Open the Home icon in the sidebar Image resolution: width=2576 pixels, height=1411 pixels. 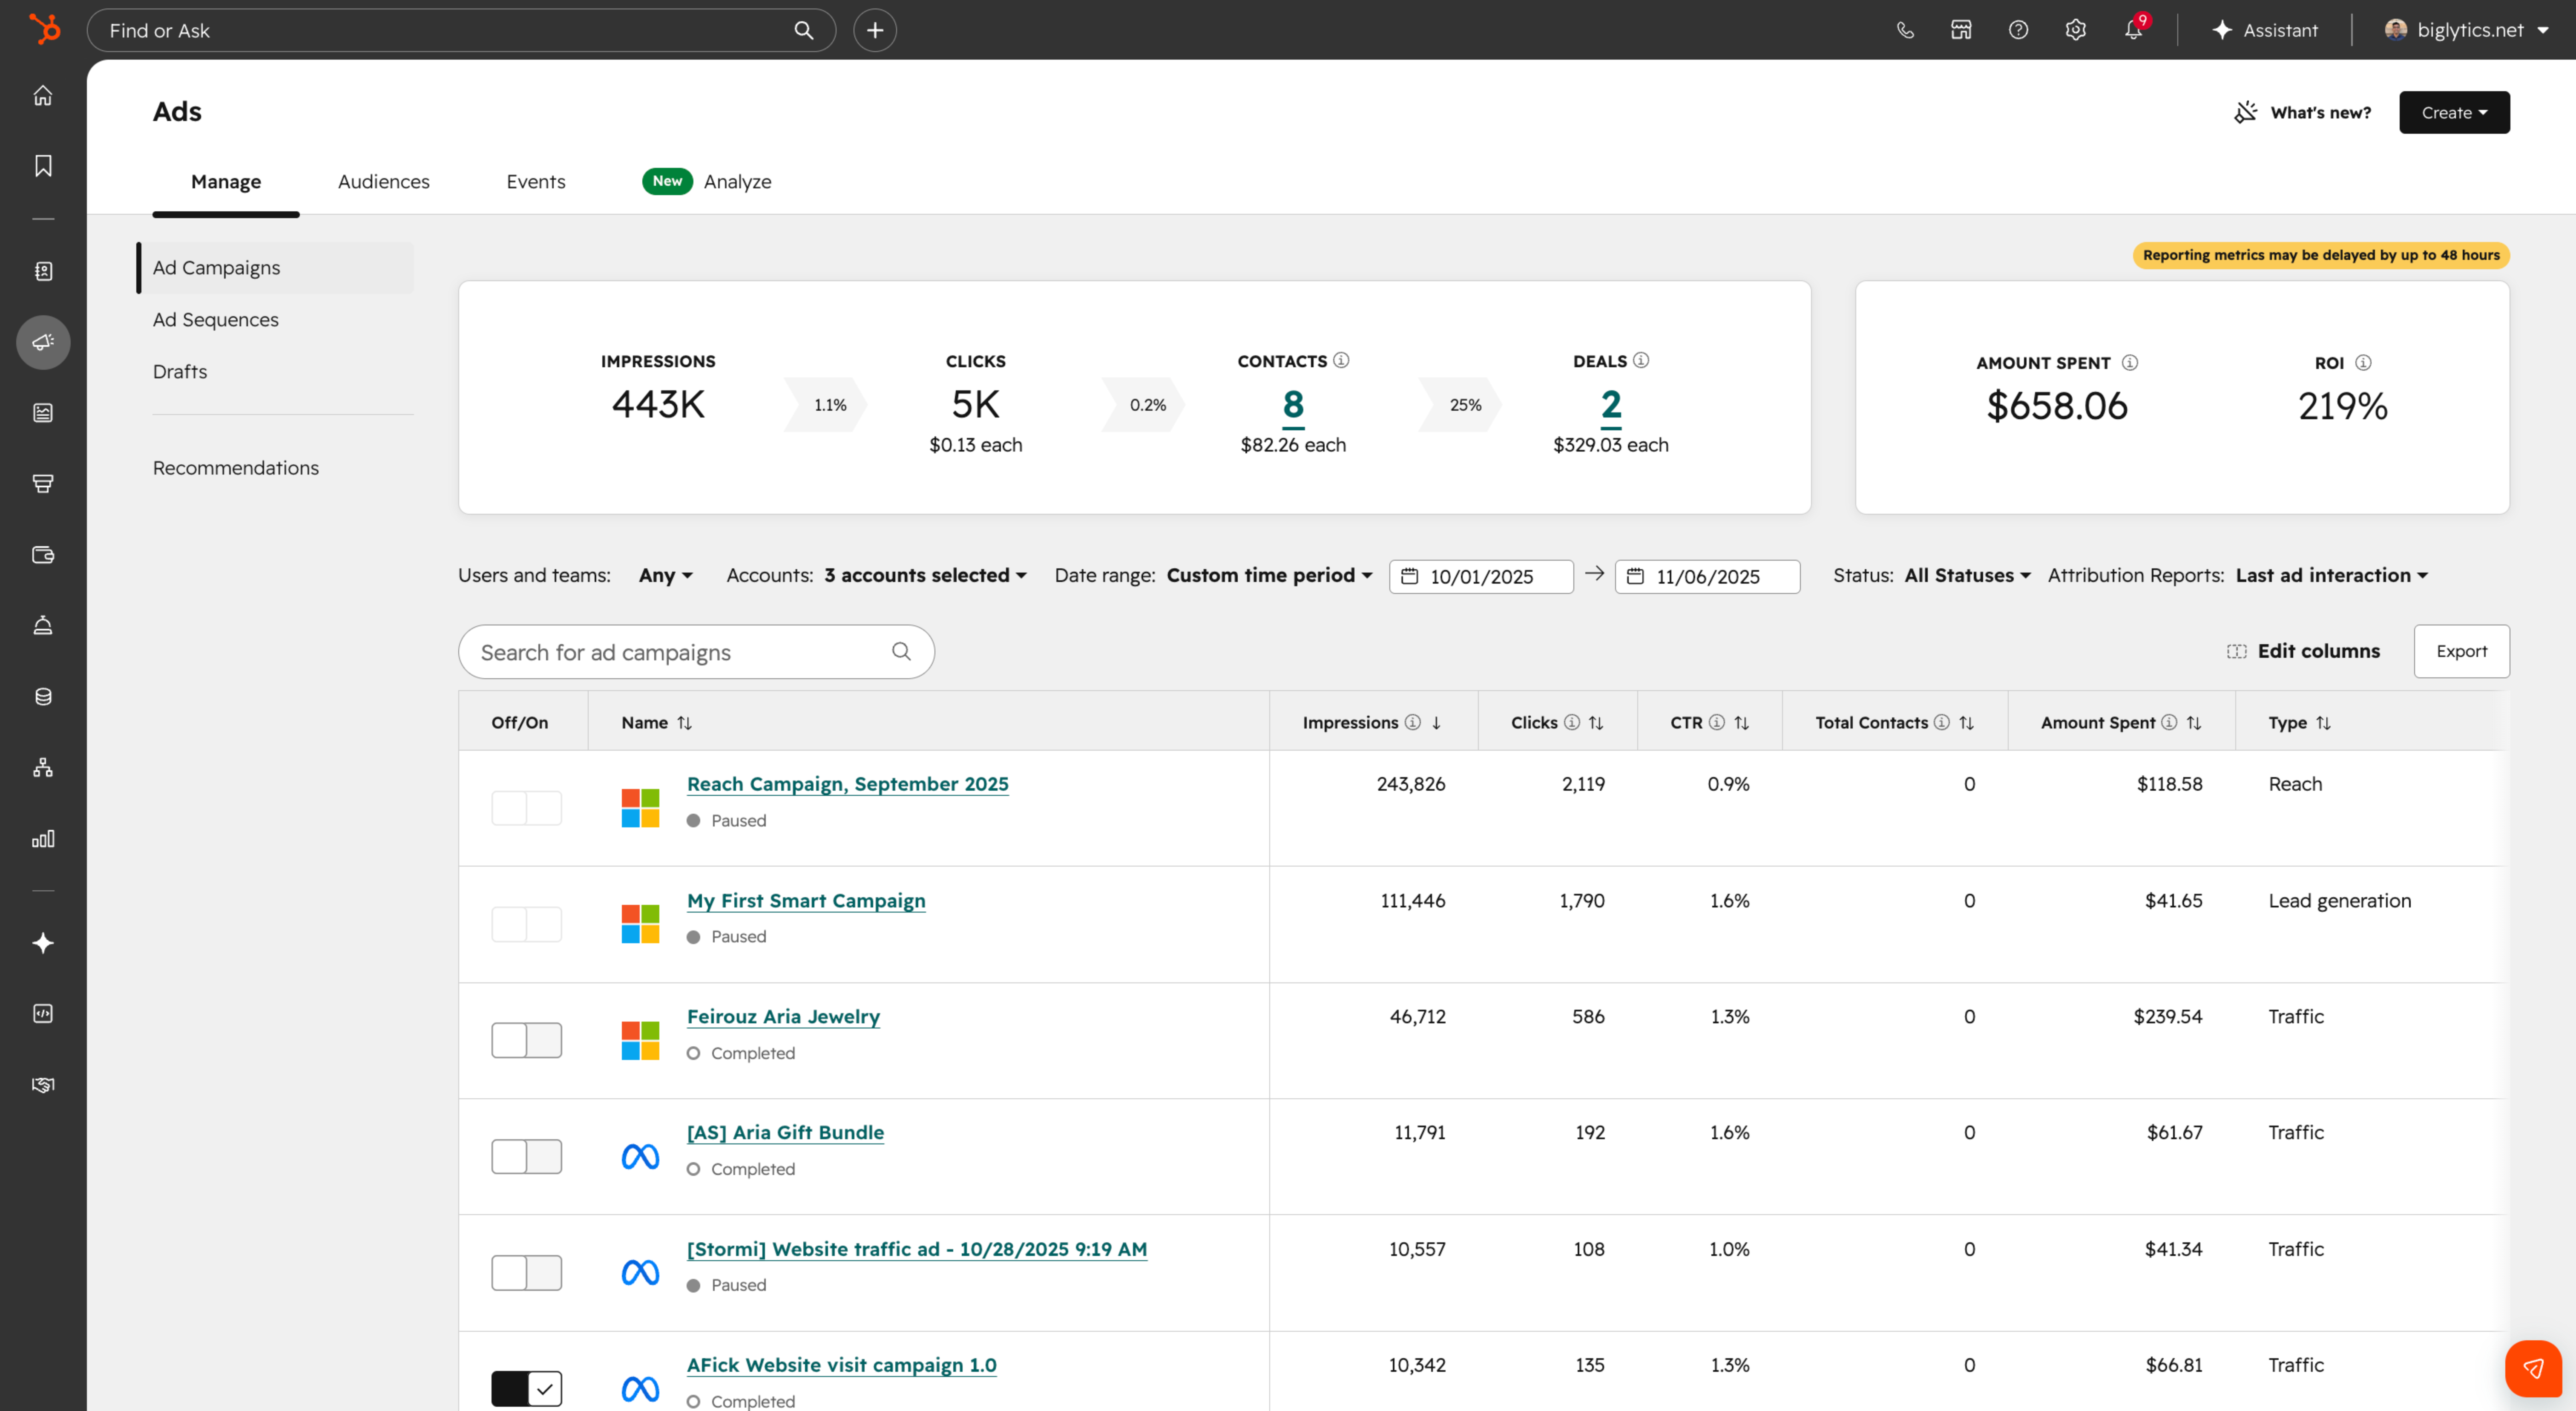coord(43,95)
